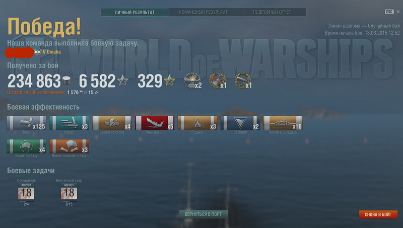Click the green Защитил базу ribbon x4
Viewport: 403px width, 228px height.
pyautogui.click(x=27, y=146)
